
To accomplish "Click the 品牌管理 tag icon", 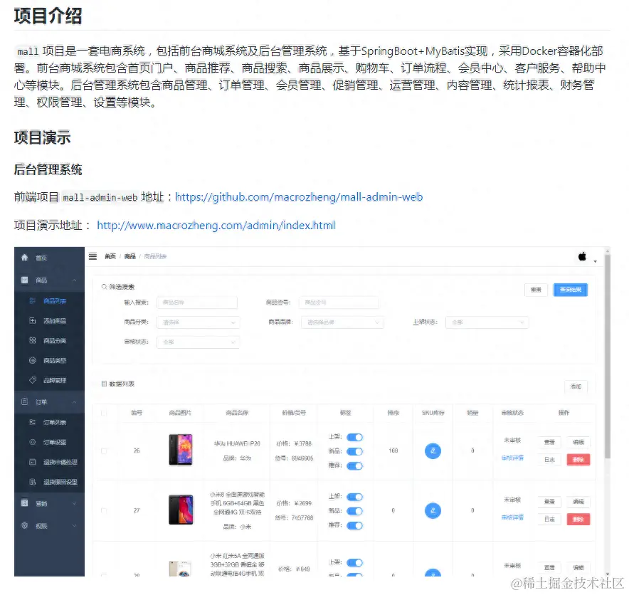I will click(33, 380).
